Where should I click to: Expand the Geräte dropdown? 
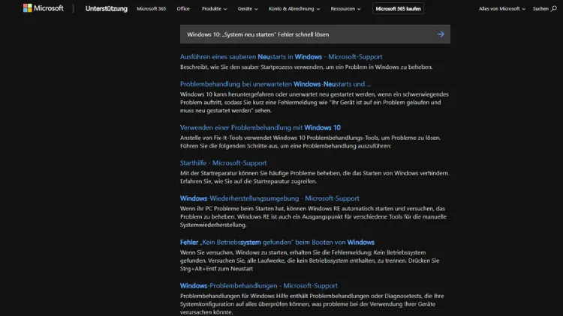pyautogui.click(x=248, y=8)
